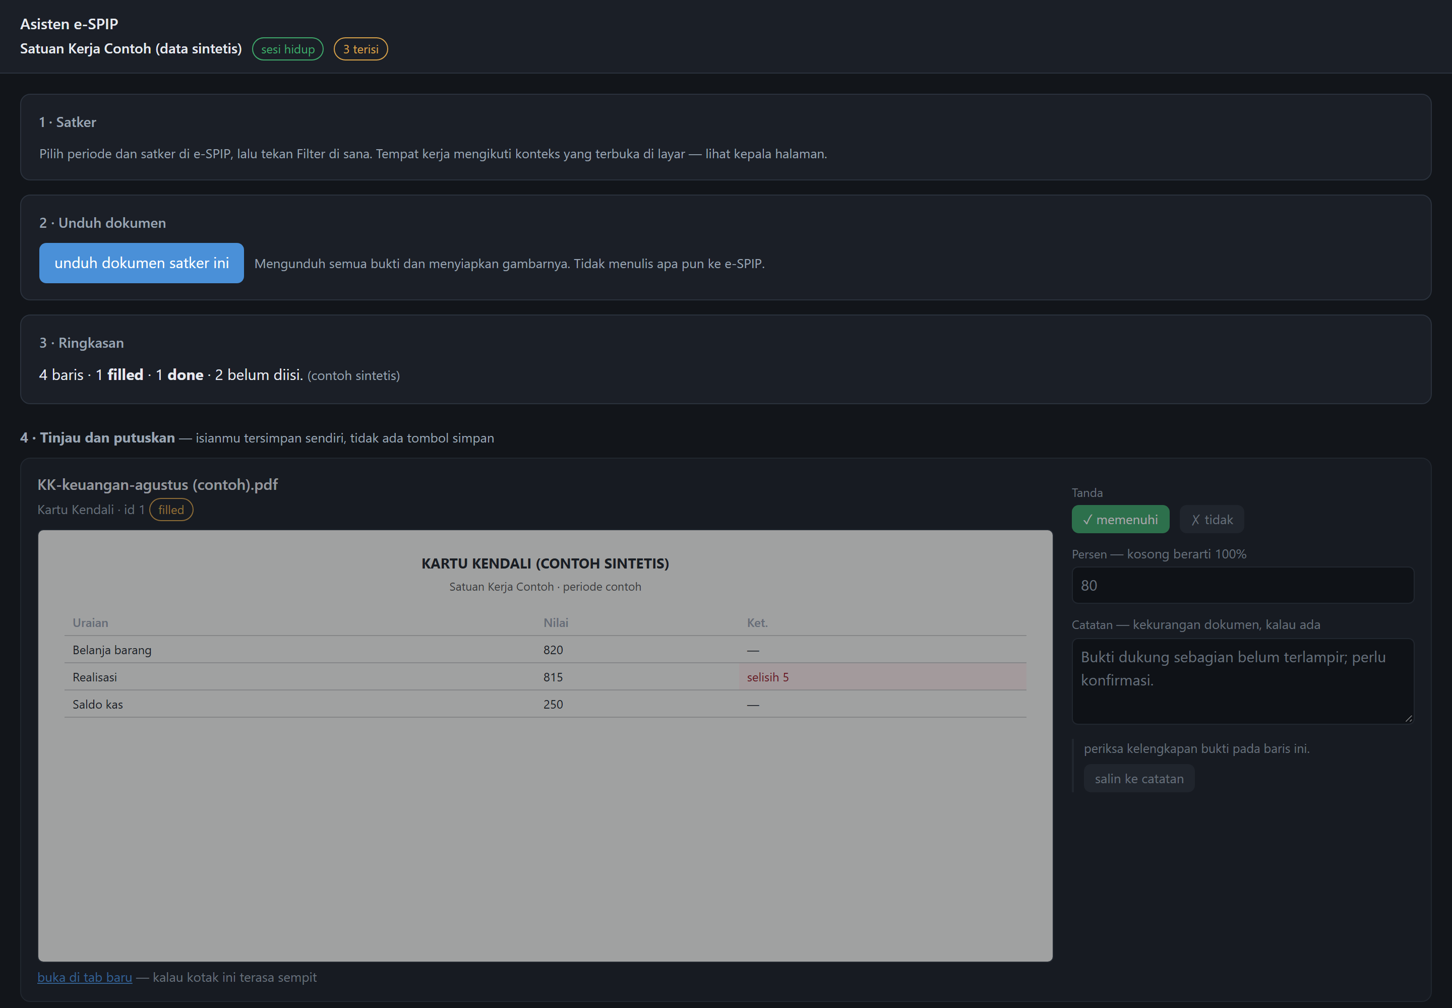The width and height of the screenshot is (1452, 1008).
Task: Click the '2 · Unduh dokumen' section heading
Action: click(x=102, y=223)
